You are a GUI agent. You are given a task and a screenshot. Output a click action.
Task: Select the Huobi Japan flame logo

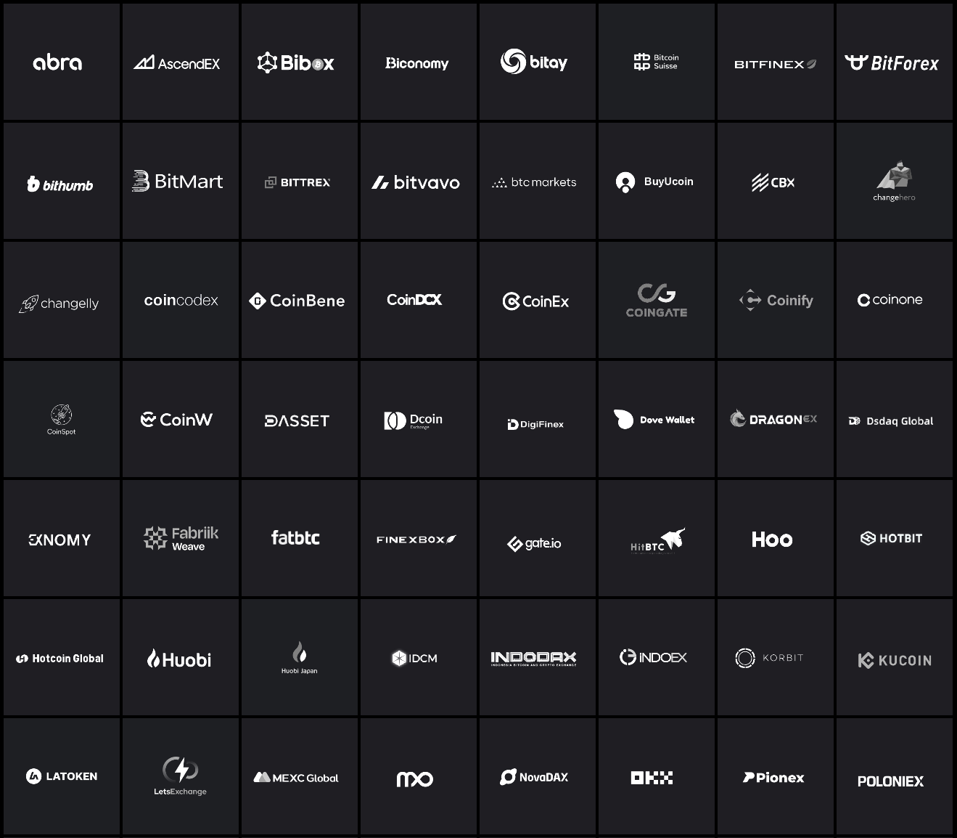click(x=300, y=657)
